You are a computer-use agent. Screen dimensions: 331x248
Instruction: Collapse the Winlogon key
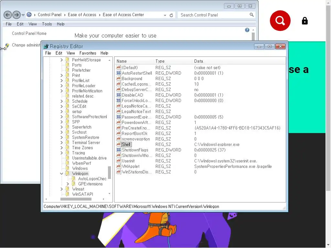pyautogui.click(x=61, y=173)
